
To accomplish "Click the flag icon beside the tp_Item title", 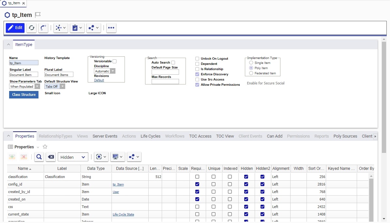I will (x=37, y=15).
